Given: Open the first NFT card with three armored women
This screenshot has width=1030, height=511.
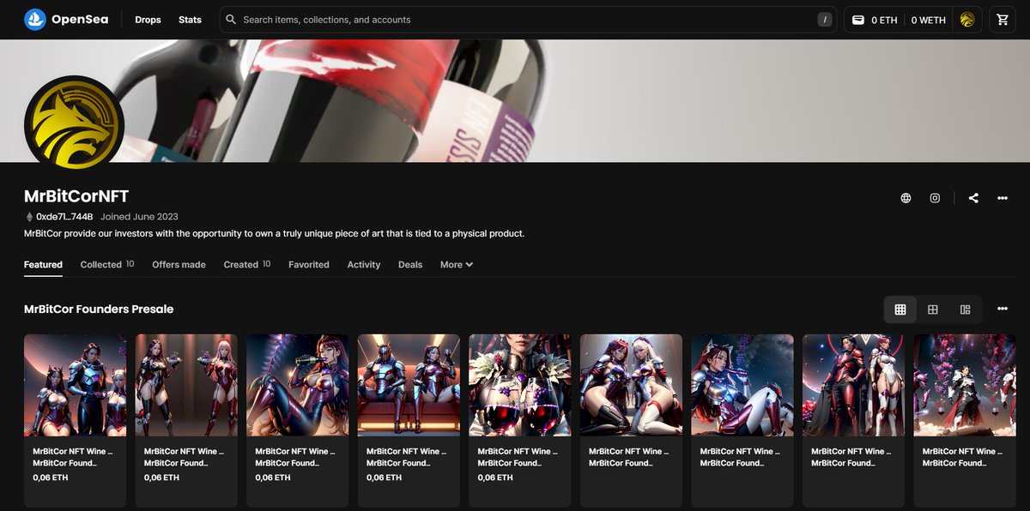Looking at the screenshot, I should [x=75, y=420].
